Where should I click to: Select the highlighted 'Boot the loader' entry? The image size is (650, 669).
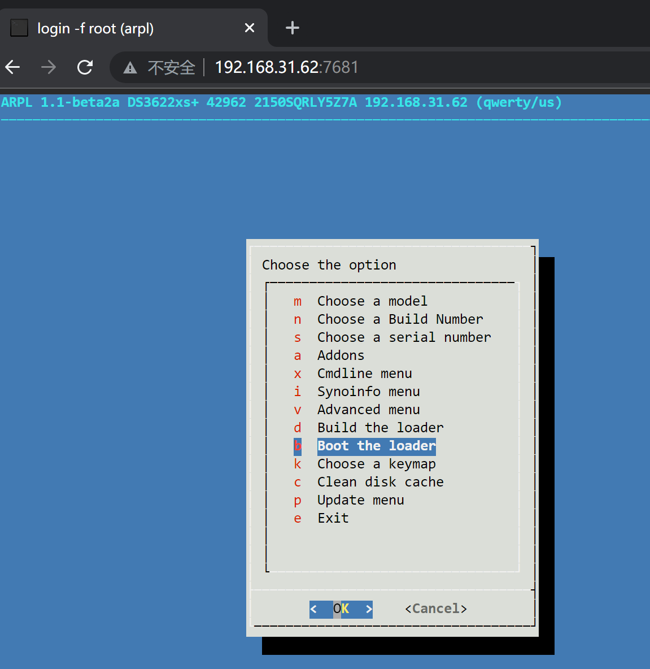[376, 446]
